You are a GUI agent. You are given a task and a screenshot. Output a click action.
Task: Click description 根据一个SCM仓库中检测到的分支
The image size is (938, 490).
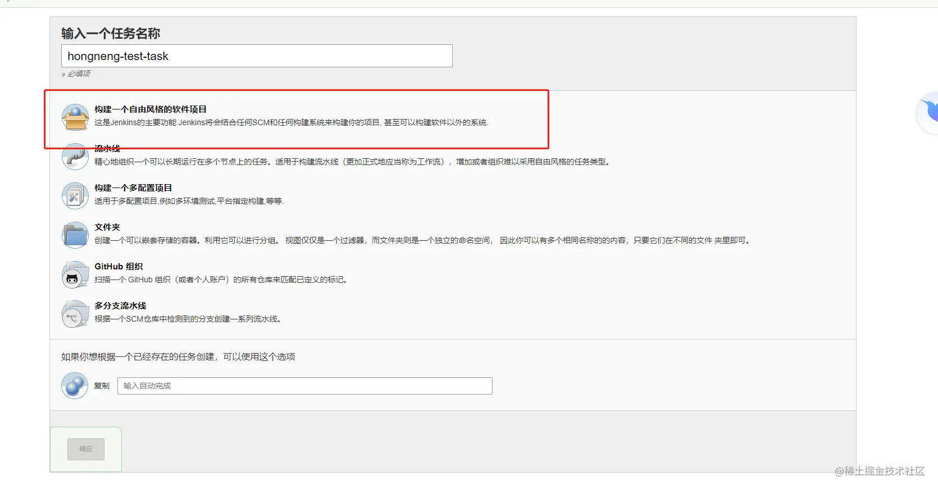pos(189,319)
